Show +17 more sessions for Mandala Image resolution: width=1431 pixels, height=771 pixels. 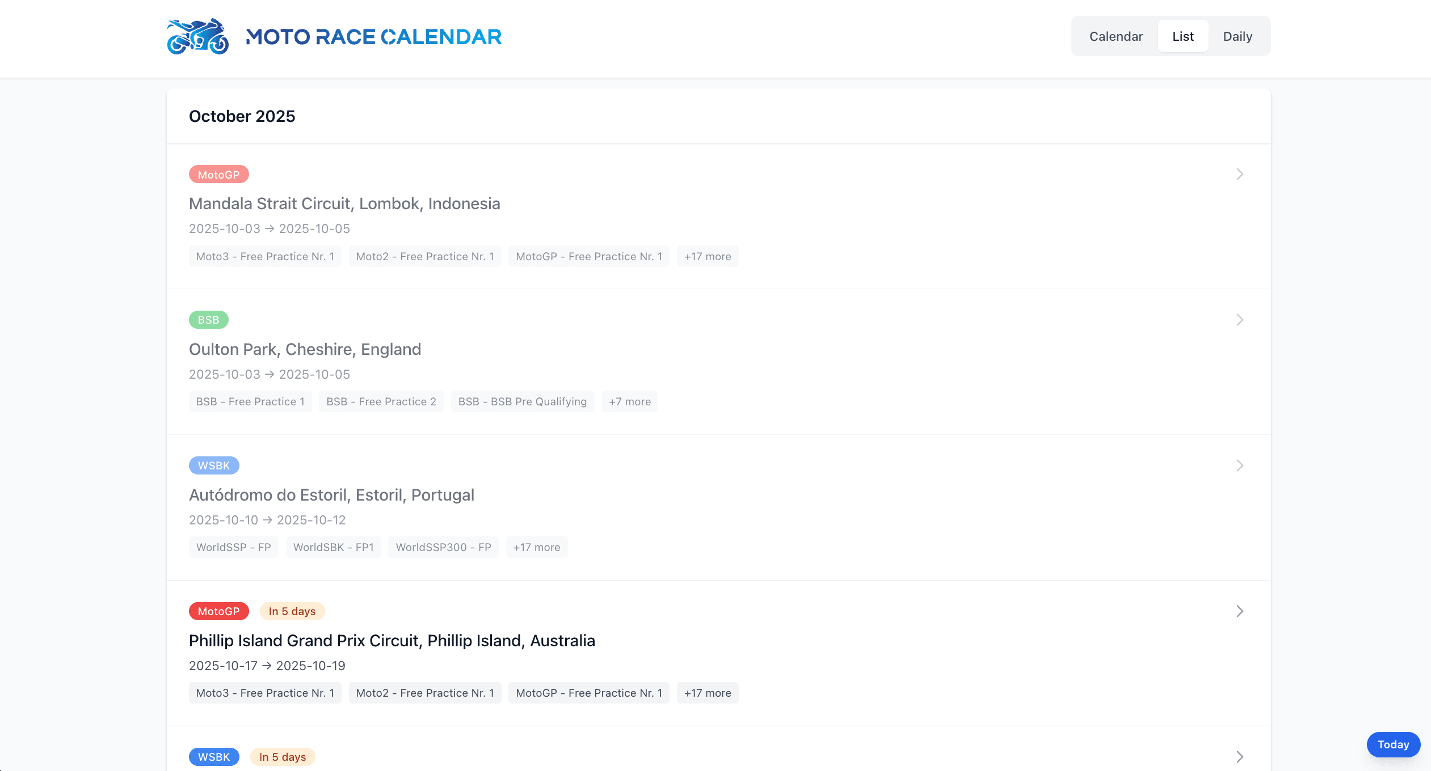707,256
